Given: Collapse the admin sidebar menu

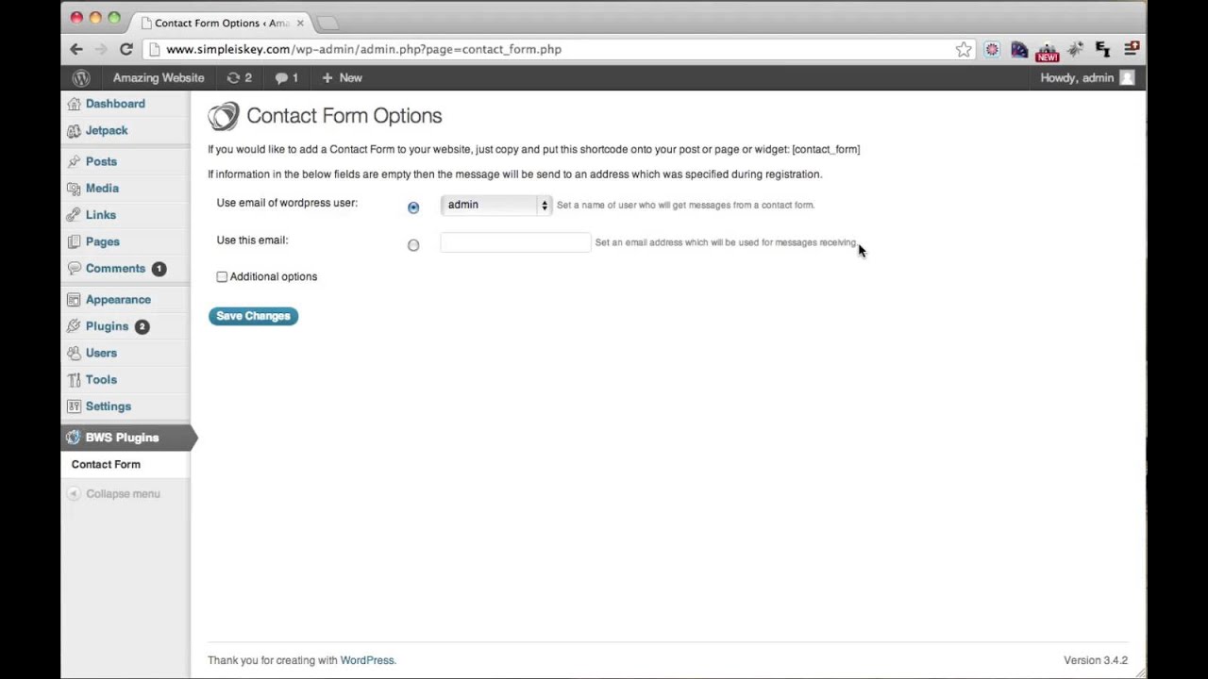Looking at the screenshot, I should pyautogui.click(x=115, y=494).
